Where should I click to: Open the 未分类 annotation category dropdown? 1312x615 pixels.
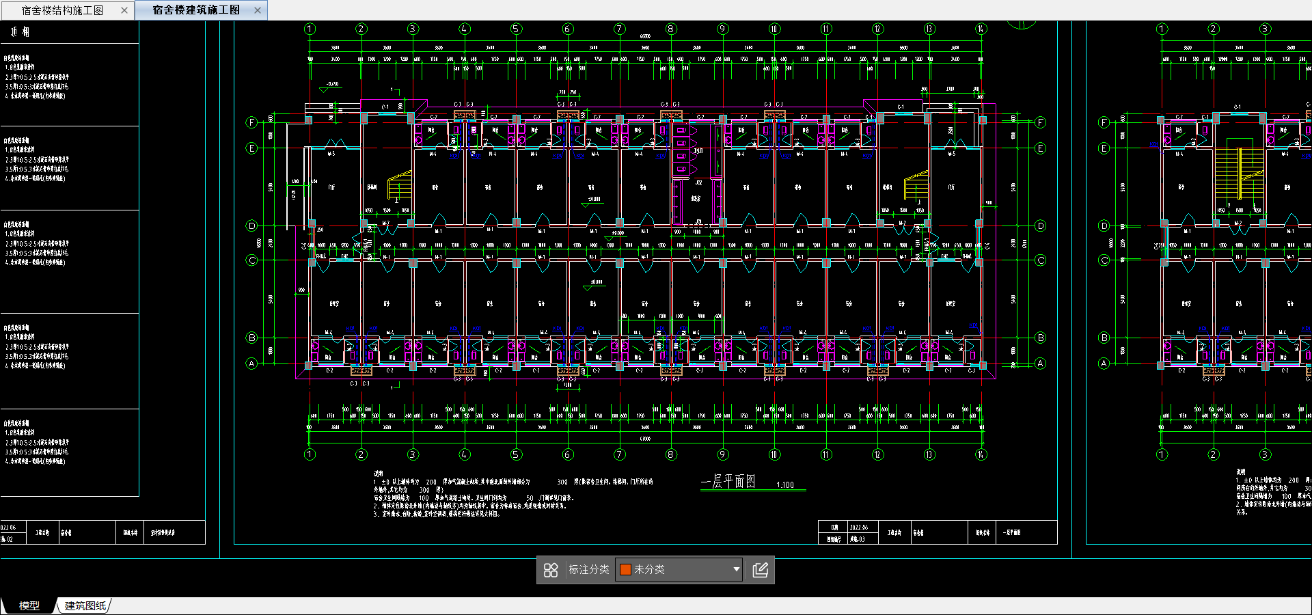(679, 569)
